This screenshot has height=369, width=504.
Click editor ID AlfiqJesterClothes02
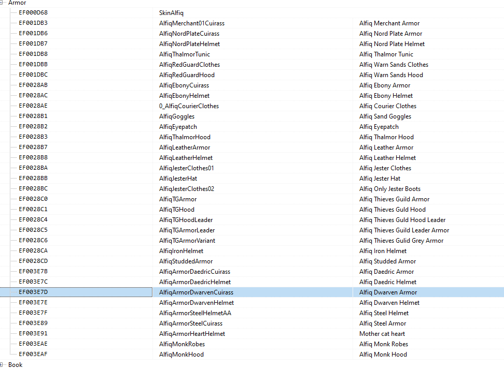click(187, 189)
